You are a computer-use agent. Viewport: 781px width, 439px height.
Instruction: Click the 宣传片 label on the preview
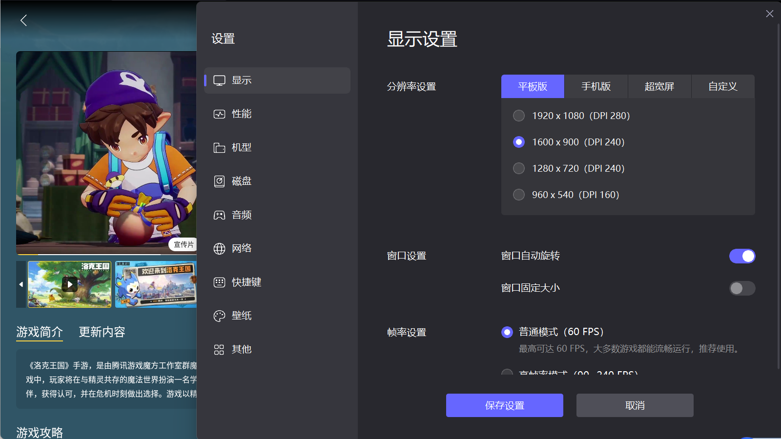pos(184,244)
